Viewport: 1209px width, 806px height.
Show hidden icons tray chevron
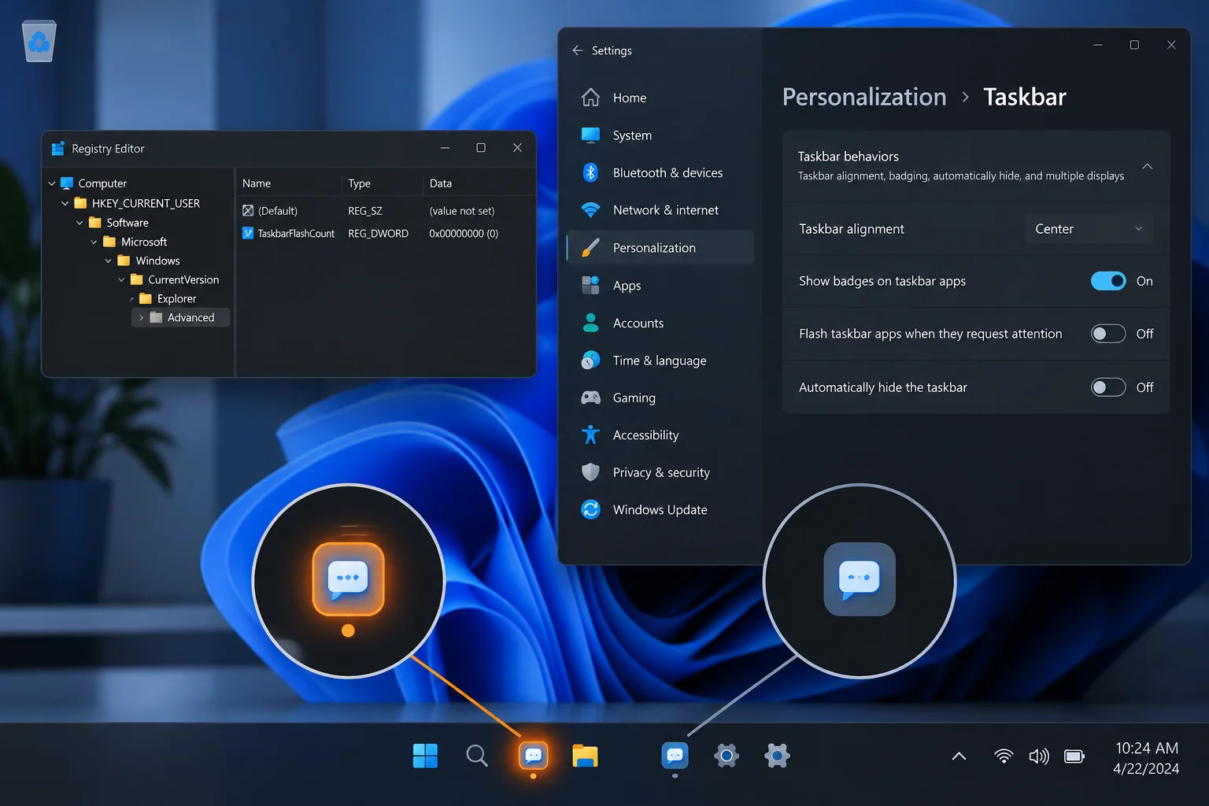[x=959, y=756]
